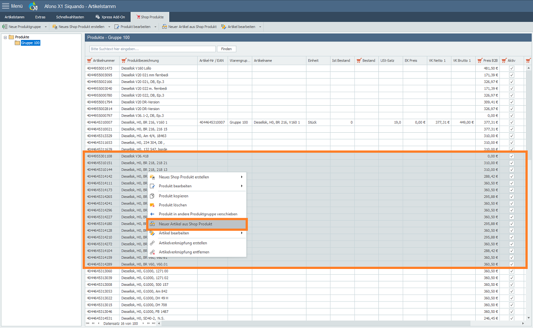The width and height of the screenshot is (533, 328).
Task: Click Artikelverknüpfung entfernen chain icon
Action: [152, 252]
